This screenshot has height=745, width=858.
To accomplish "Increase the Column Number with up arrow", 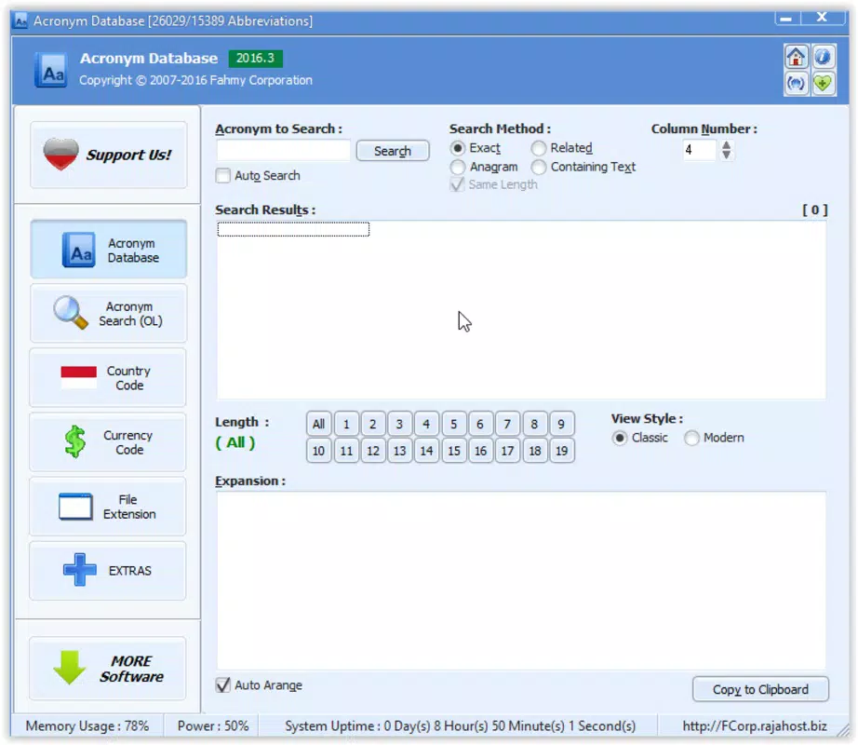I will 726,145.
